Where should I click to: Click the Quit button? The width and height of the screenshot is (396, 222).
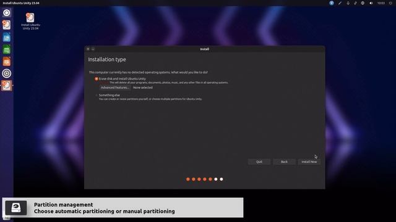(x=259, y=162)
